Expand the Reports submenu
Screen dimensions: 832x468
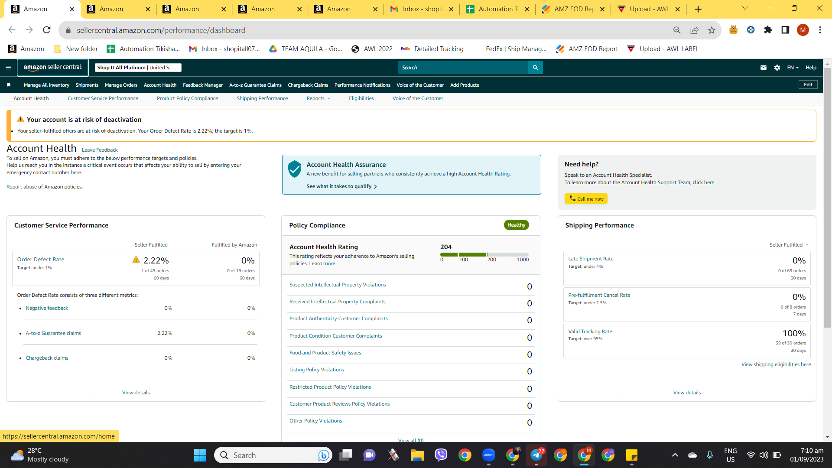pos(318,98)
